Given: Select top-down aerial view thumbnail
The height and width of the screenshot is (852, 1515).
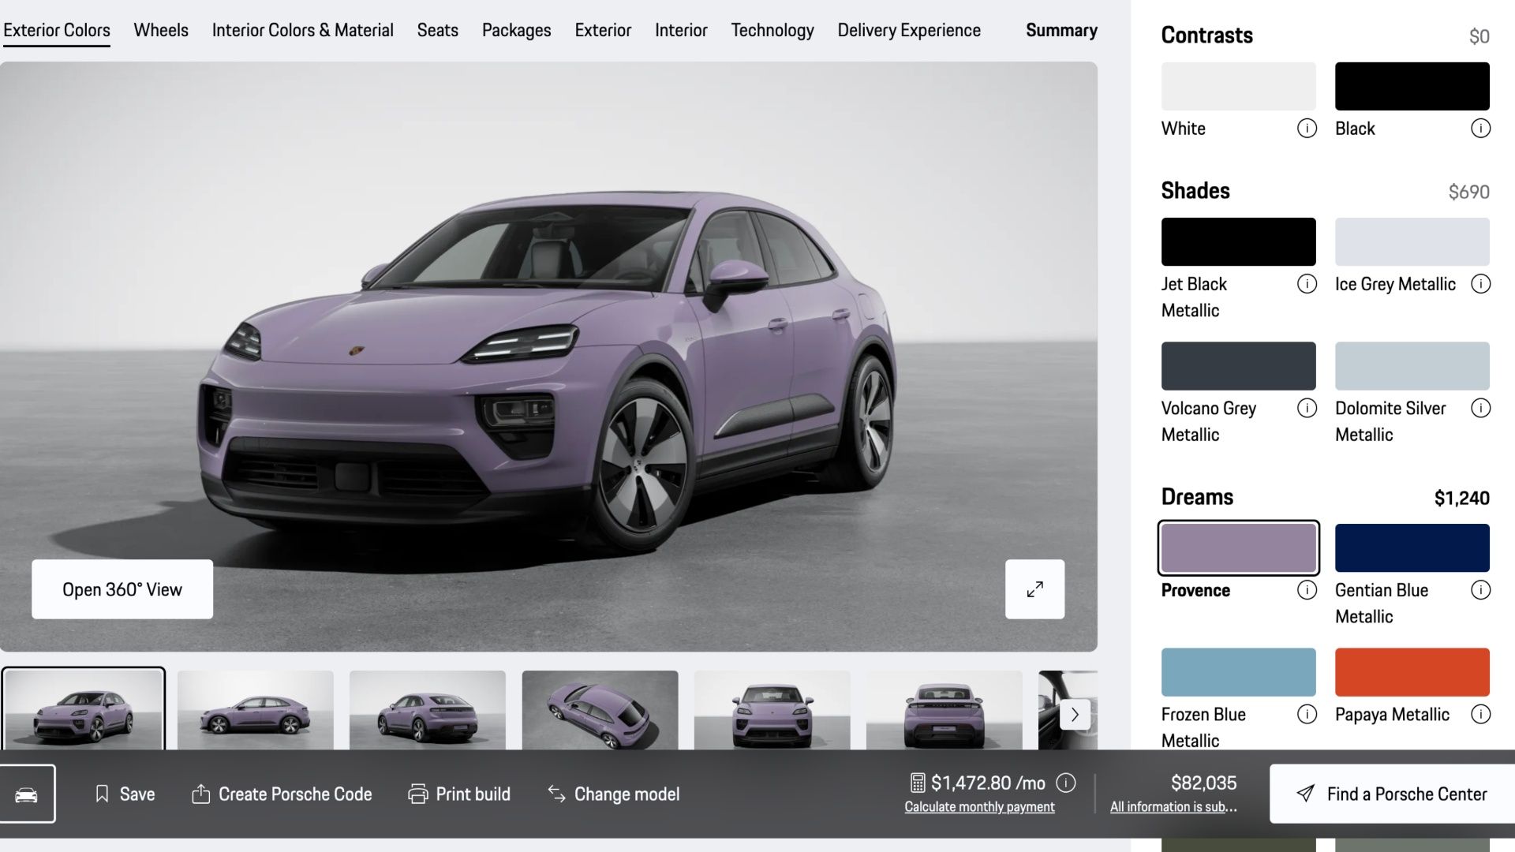Looking at the screenshot, I should tap(600, 710).
